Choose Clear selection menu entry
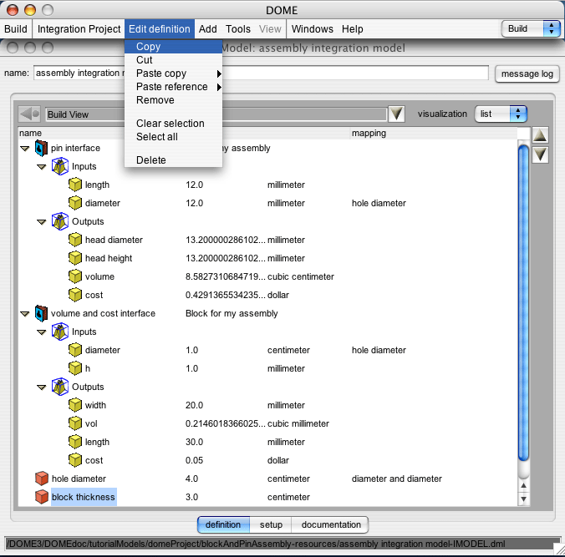The width and height of the screenshot is (565, 557). click(173, 123)
